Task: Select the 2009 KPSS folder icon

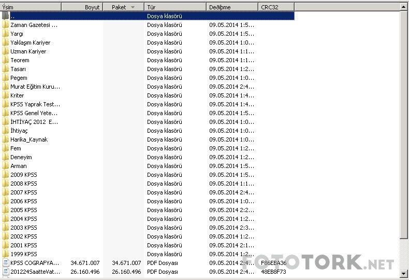Action: click(x=5, y=175)
